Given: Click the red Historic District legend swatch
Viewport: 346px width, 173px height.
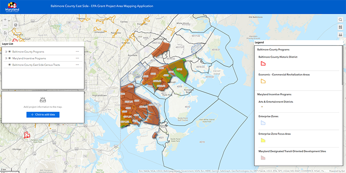Looking at the screenshot, I should [262, 63].
